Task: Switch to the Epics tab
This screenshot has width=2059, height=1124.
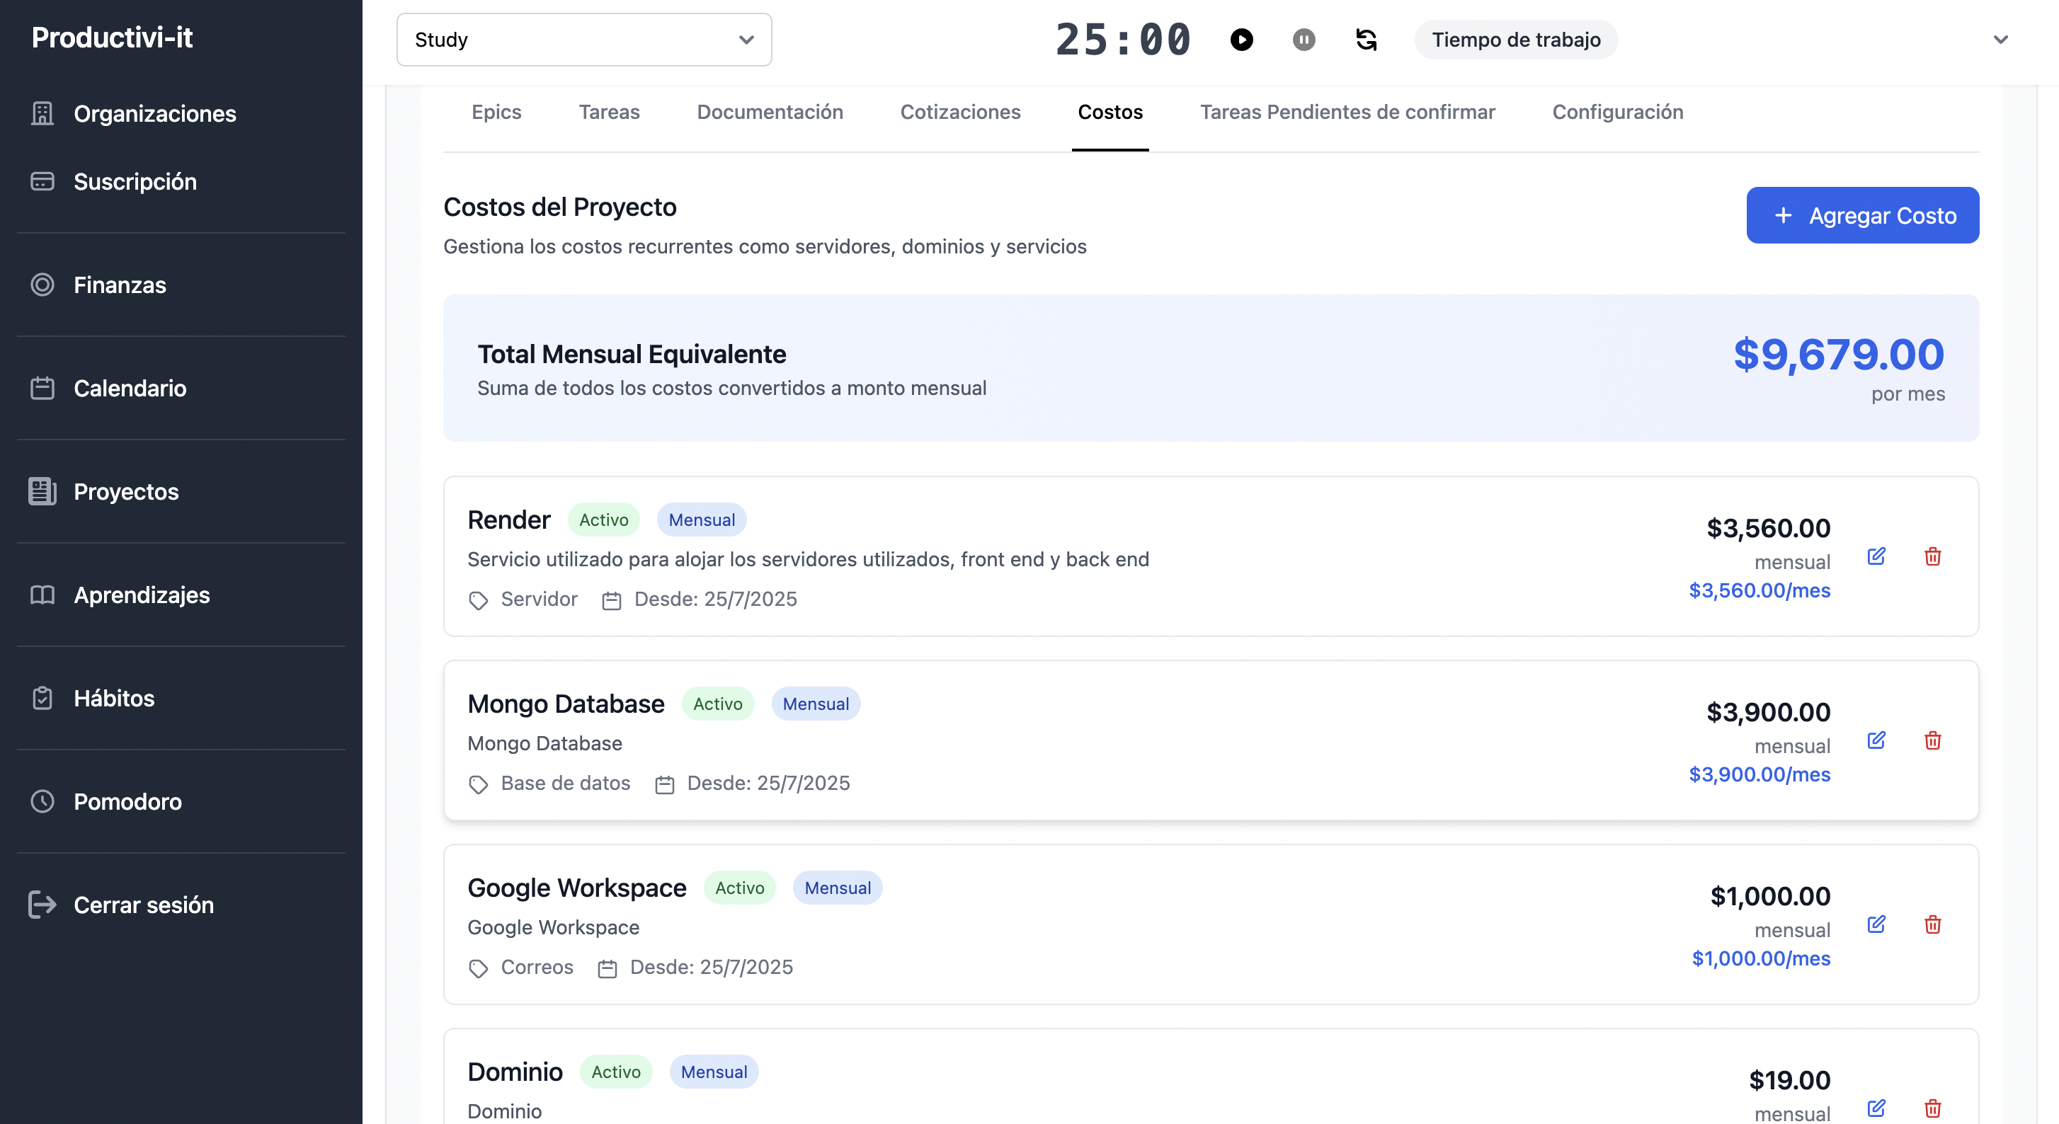Action: 496,112
